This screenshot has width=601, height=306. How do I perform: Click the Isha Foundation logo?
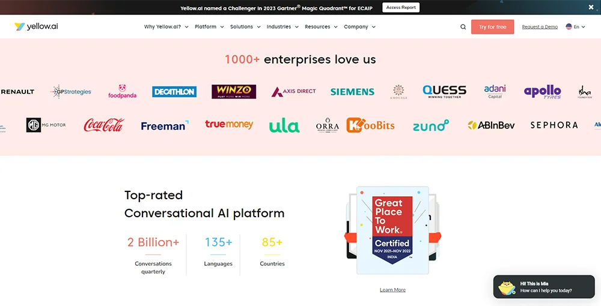(585, 92)
